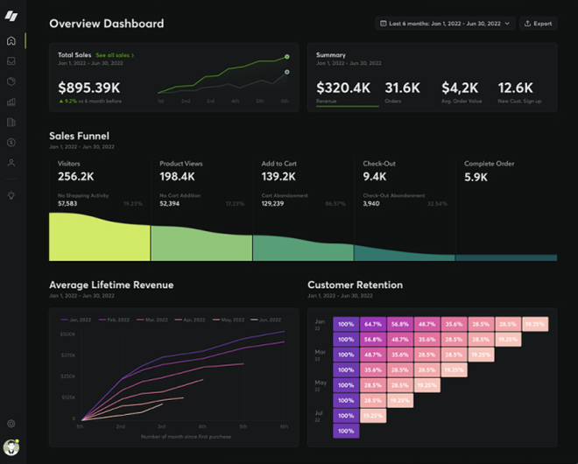This screenshot has height=464, width=578.
Task: Click the $895.39K total sales figure
Action: [x=89, y=88]
